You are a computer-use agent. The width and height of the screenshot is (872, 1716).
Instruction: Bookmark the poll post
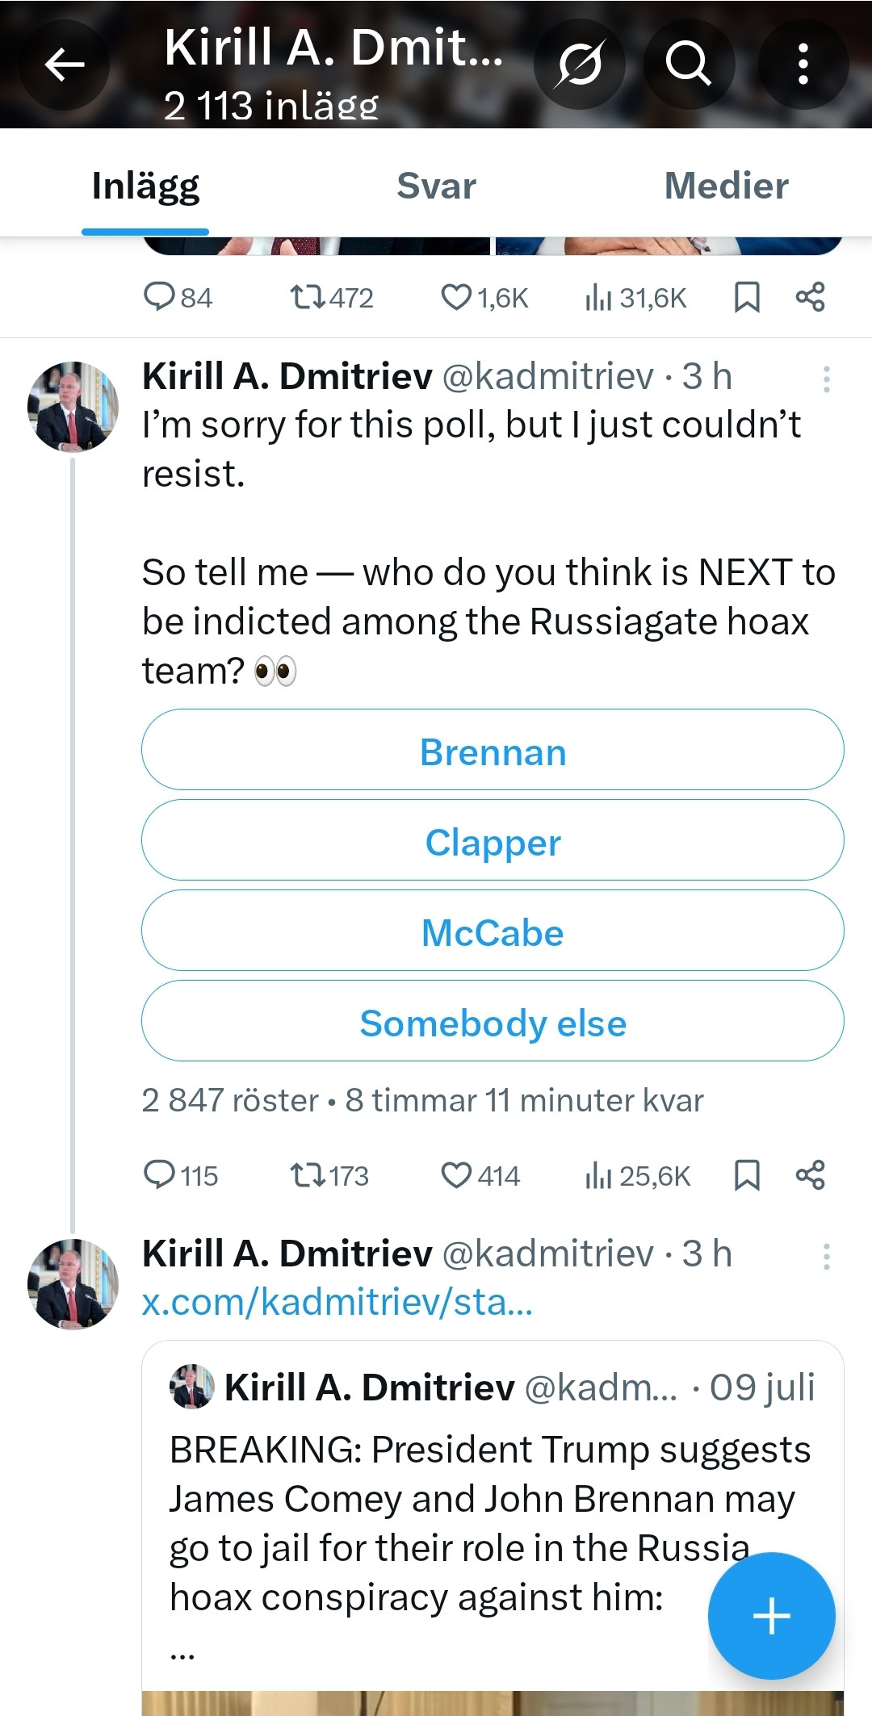(x=747, y=1175)
